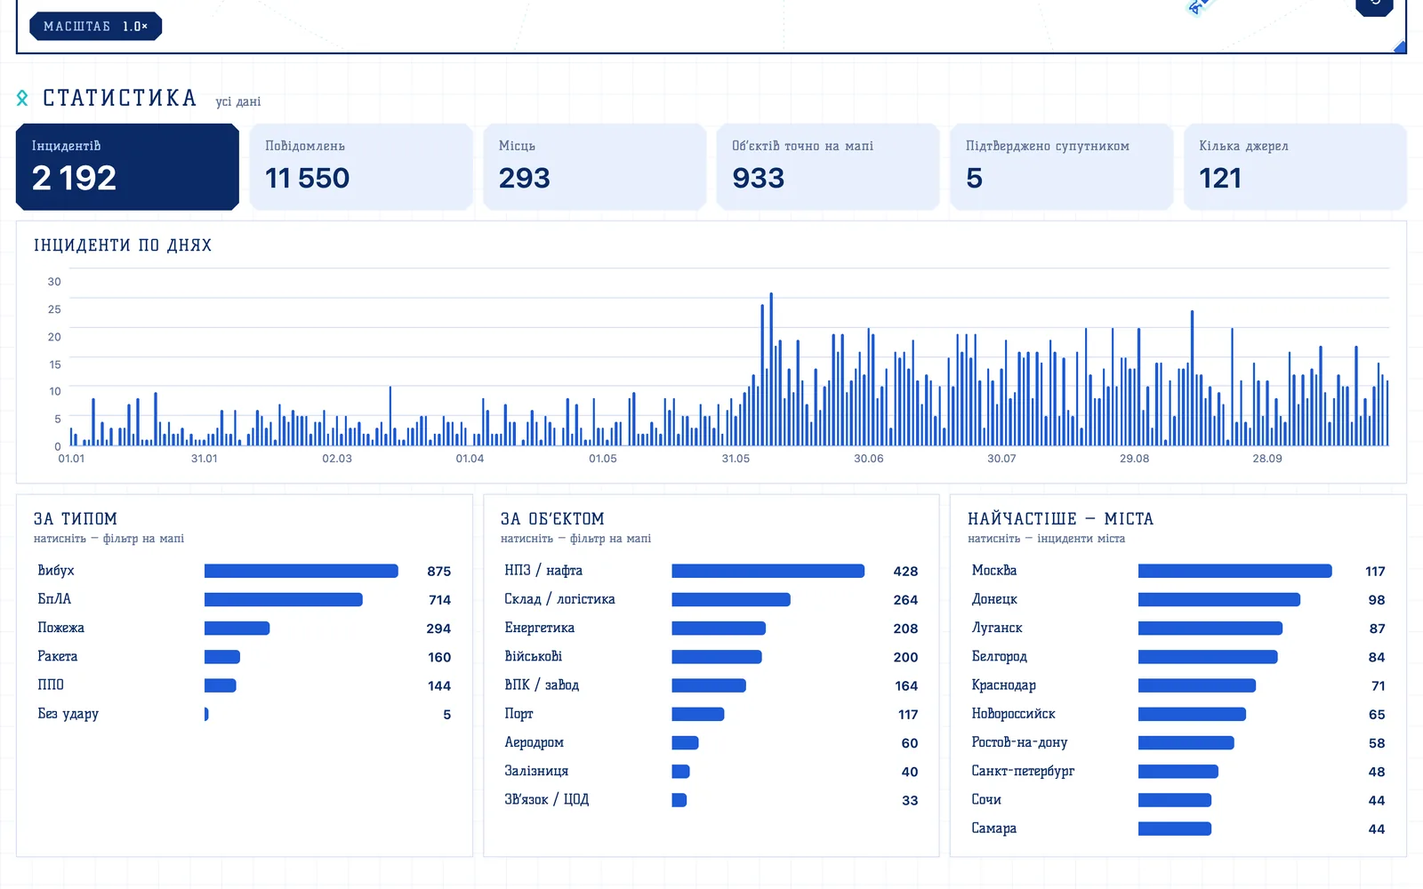
Task: Choose the Підтверджено супутником card
Action: point(1062,167)
